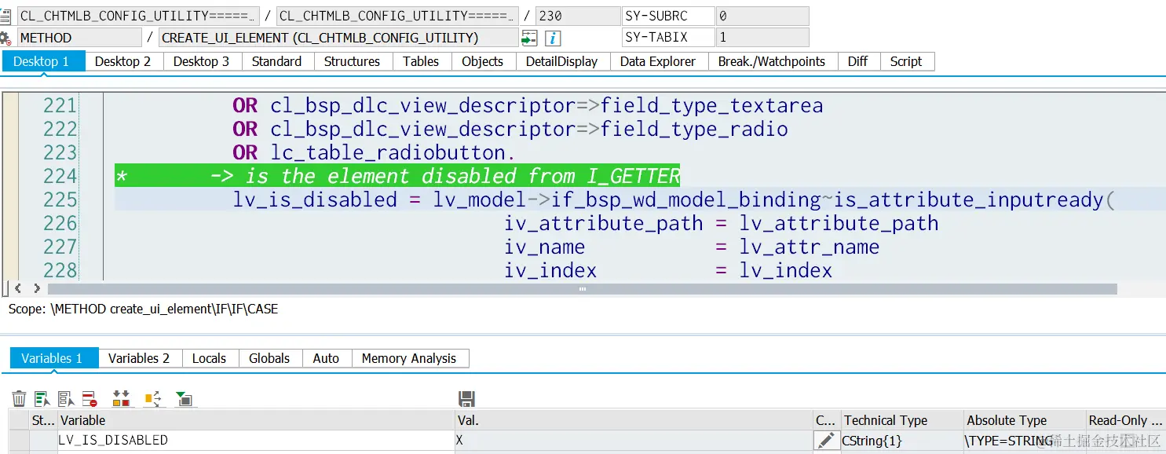Click the red list-remove icon in variables toolbar
This screenshot has width=1166, height=454.
(89, 399)
